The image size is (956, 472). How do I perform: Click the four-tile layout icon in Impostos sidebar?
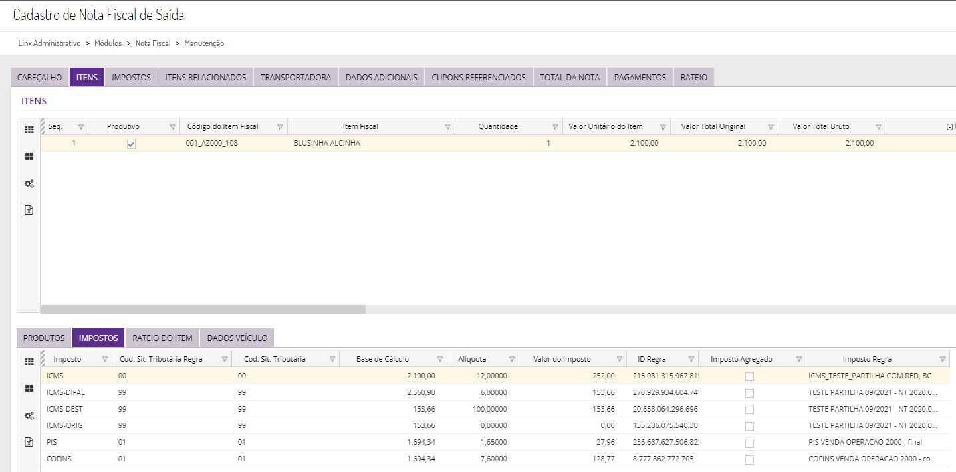coord(29,388)
